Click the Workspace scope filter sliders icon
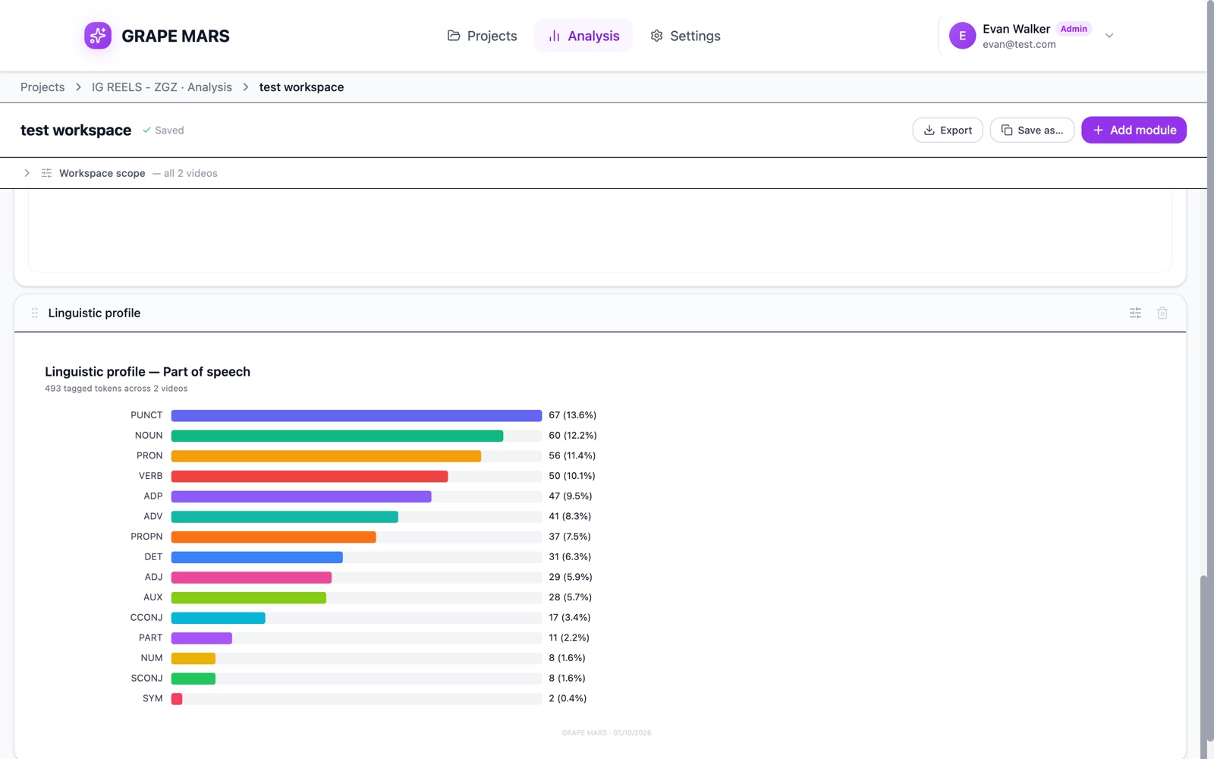1214x759 pixels. [x=46, y=173]
